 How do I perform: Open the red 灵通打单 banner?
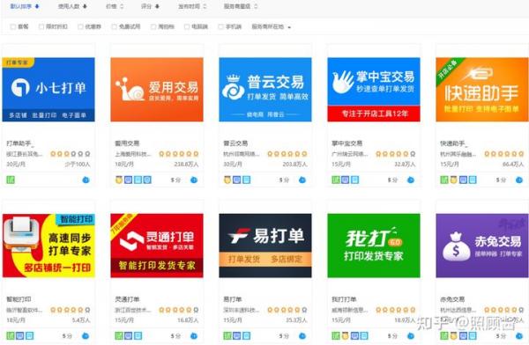(157, 246)
